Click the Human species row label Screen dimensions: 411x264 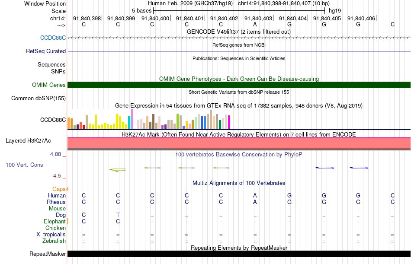click(57, 195)
